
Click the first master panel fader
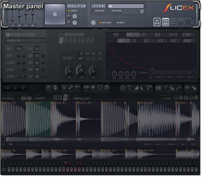click(13, 19)
